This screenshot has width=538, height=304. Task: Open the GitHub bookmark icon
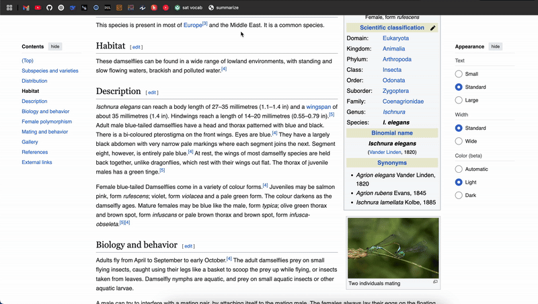(x=49, y=7)
